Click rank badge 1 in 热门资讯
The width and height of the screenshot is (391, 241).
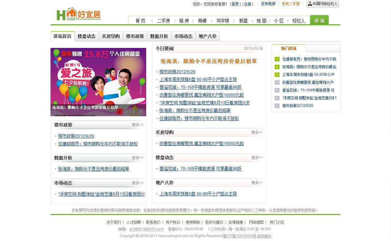277,59
